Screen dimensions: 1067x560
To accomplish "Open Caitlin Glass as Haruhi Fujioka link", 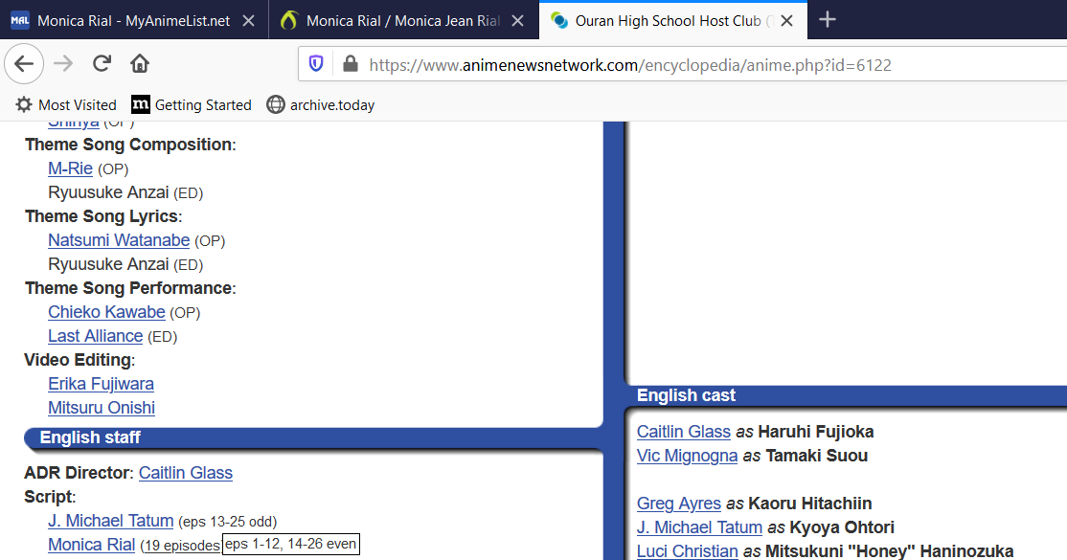I will tap(684, 432).
